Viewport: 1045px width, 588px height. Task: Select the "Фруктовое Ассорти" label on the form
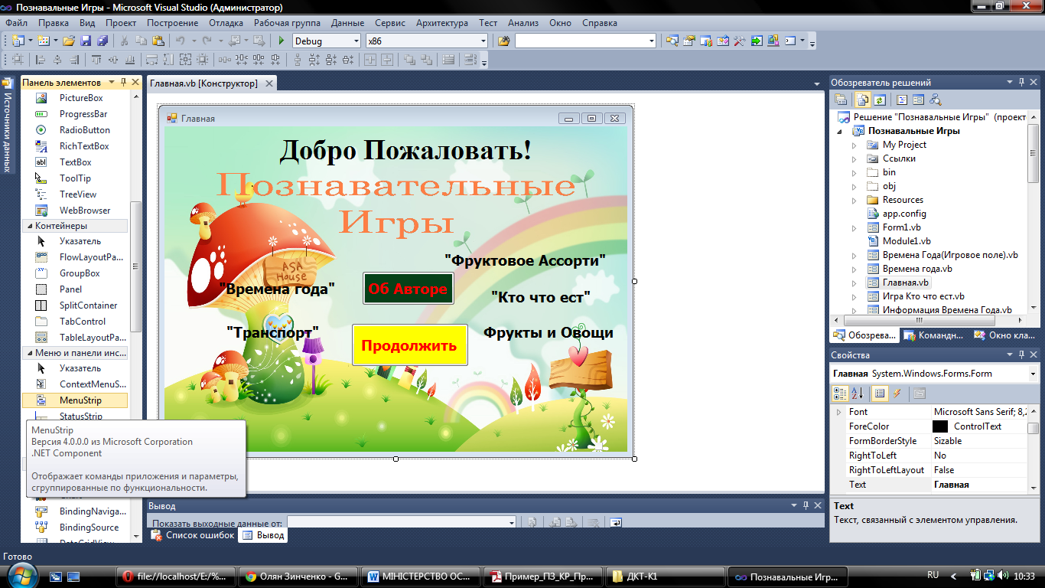coord(525,260)
